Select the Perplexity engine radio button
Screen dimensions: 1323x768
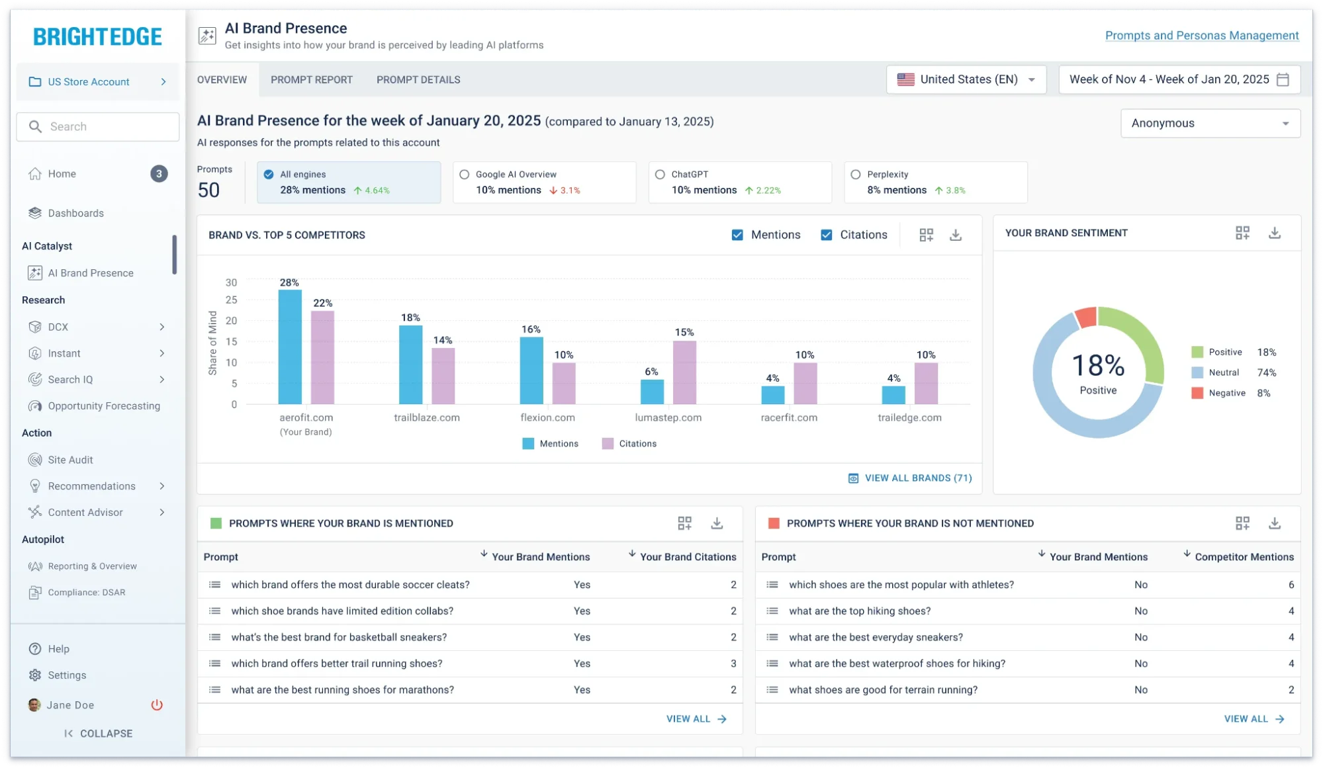point(856,174)
